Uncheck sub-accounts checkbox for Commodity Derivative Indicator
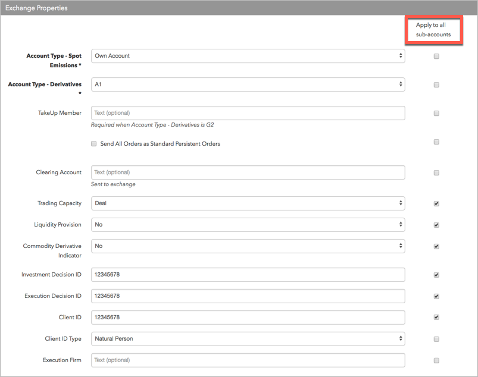478x377 pixels. (x=436, y=246)
